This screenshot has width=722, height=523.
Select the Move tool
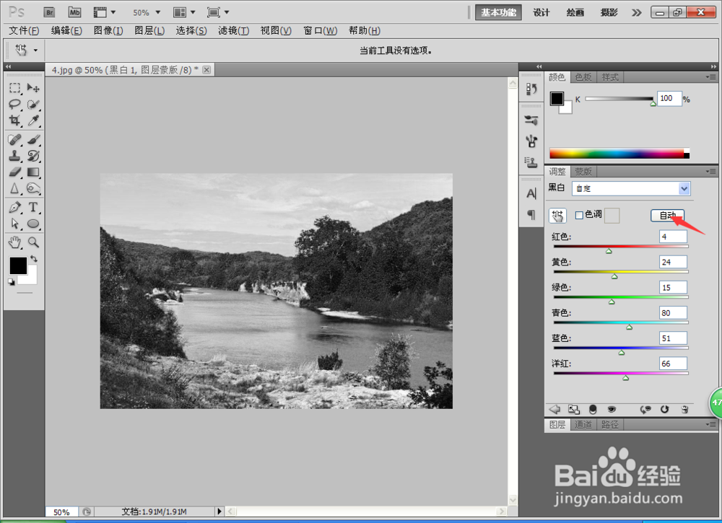33,87
